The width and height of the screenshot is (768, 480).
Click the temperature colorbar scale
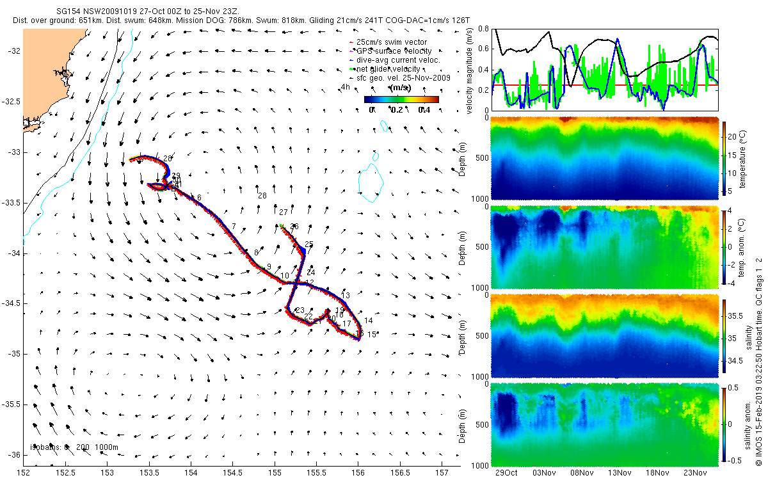724,159
